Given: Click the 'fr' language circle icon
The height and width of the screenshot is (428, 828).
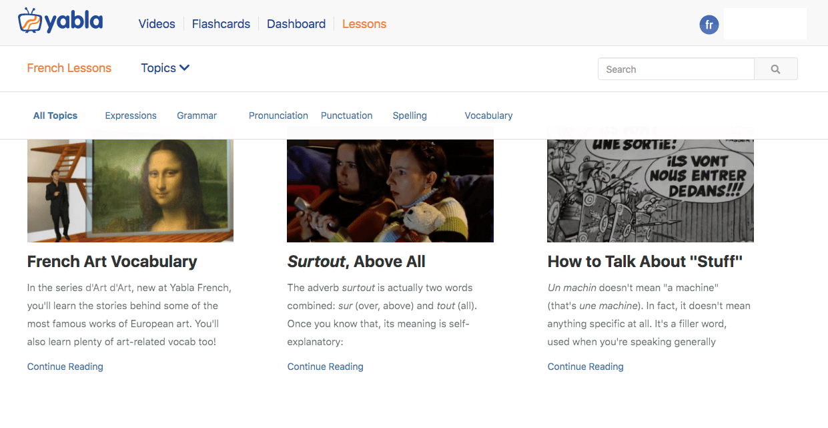Looking at the screenshot, I should pyautogui.click(x=709, y=25).
